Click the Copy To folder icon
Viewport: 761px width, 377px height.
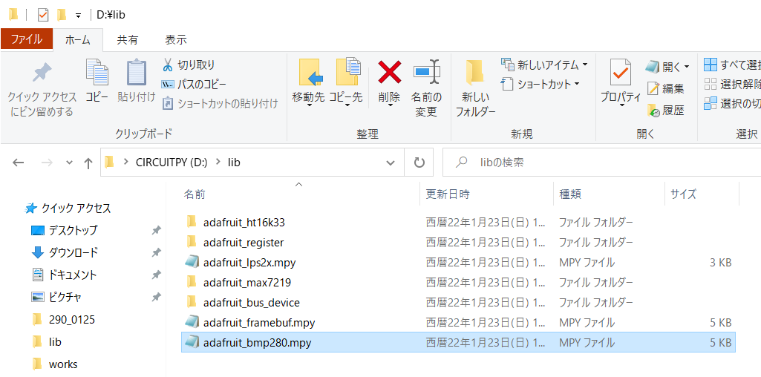(347, 72)
